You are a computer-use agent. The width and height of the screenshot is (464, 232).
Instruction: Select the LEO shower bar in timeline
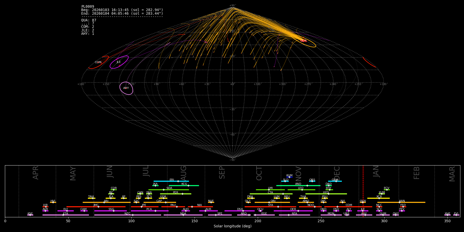(301, 190)
